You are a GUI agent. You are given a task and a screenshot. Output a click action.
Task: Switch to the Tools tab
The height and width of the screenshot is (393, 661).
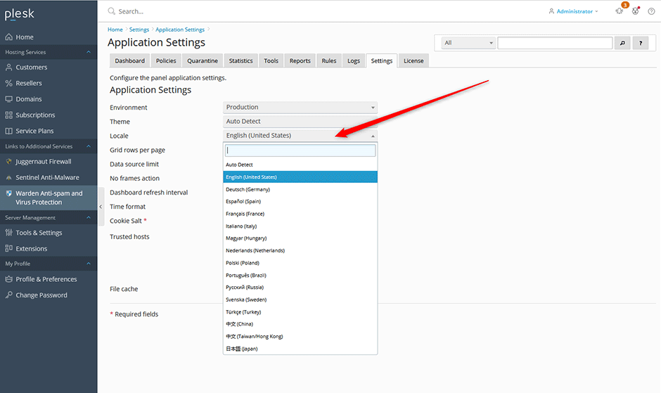[x=271, y=60]
